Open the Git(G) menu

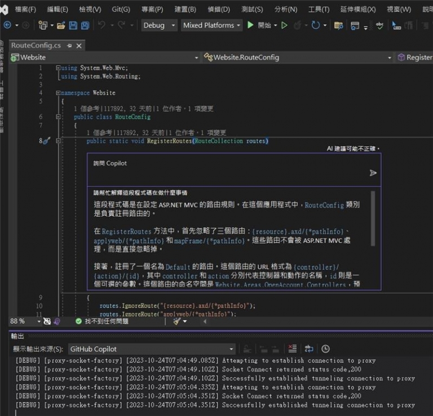(x=121, y=10)
